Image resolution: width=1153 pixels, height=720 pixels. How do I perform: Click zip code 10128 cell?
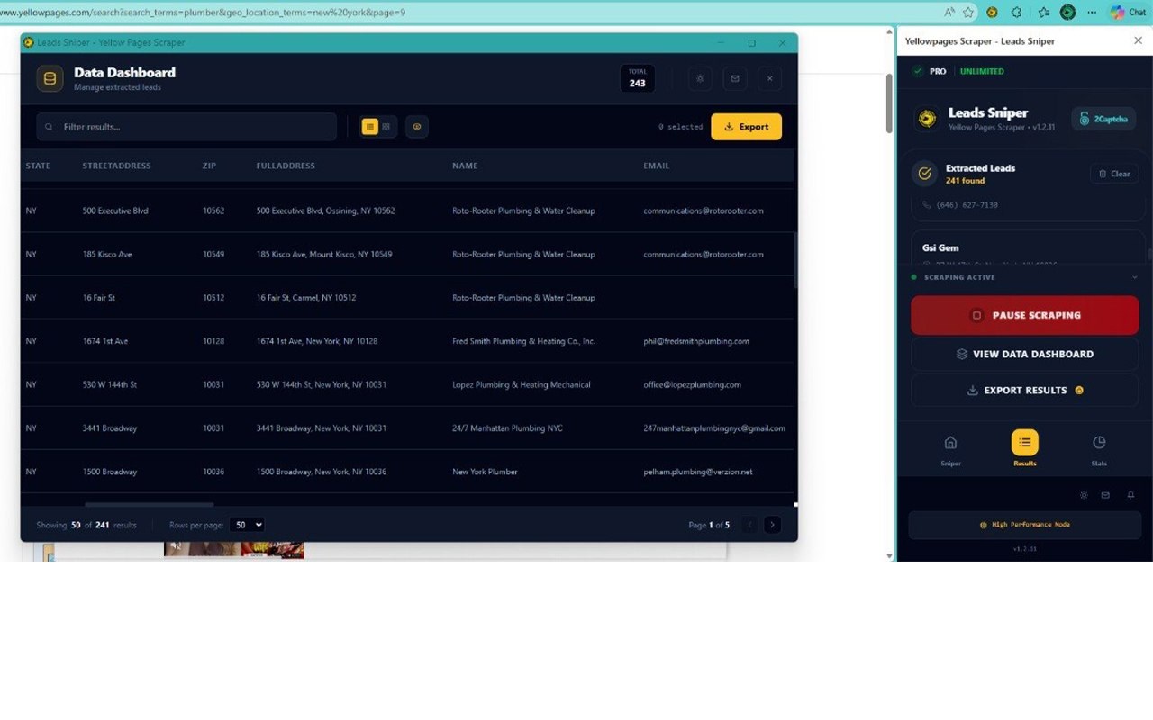(x=213, y=341)
